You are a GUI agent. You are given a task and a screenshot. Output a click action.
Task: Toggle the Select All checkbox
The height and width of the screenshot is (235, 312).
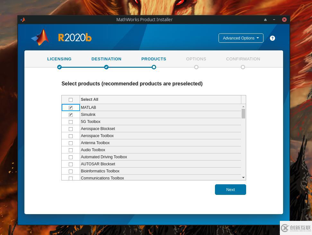click(x=71, y=100)
